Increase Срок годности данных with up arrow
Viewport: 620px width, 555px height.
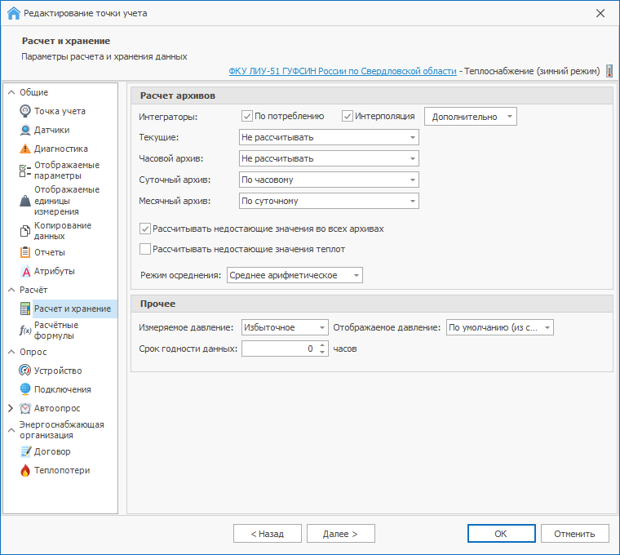(x=322, y=345)
